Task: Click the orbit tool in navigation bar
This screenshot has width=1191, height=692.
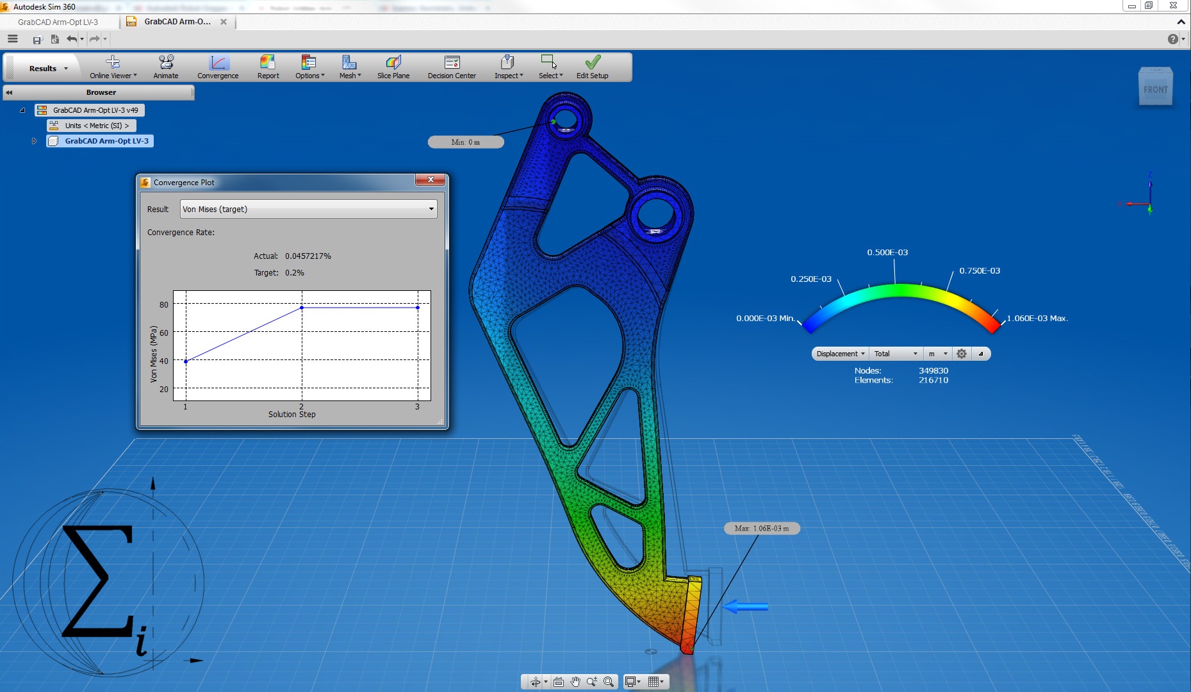Action: (x=535, y=682)
